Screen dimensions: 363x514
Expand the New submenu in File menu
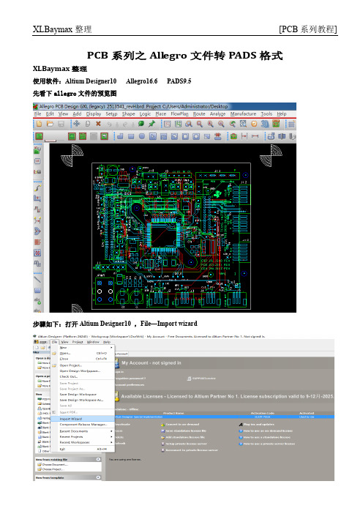click(x=82, y=348)
